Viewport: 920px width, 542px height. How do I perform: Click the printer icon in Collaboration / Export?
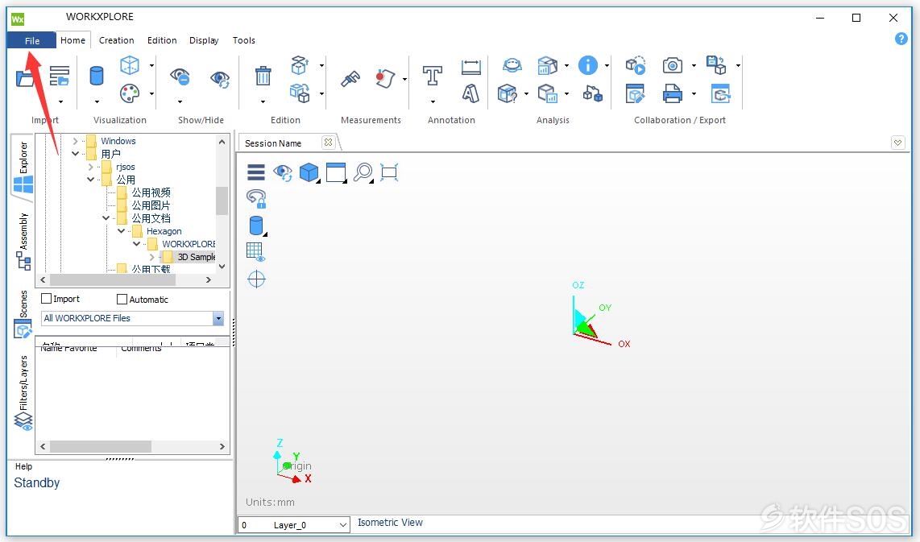(x=673, y=93)
